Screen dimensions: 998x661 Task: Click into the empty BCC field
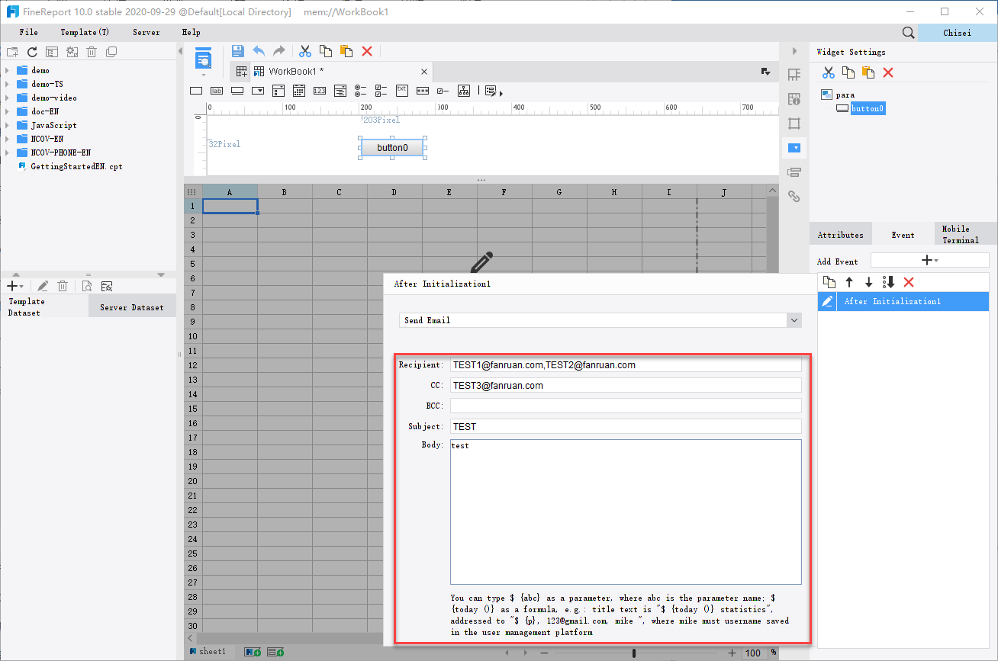(626, 406)
